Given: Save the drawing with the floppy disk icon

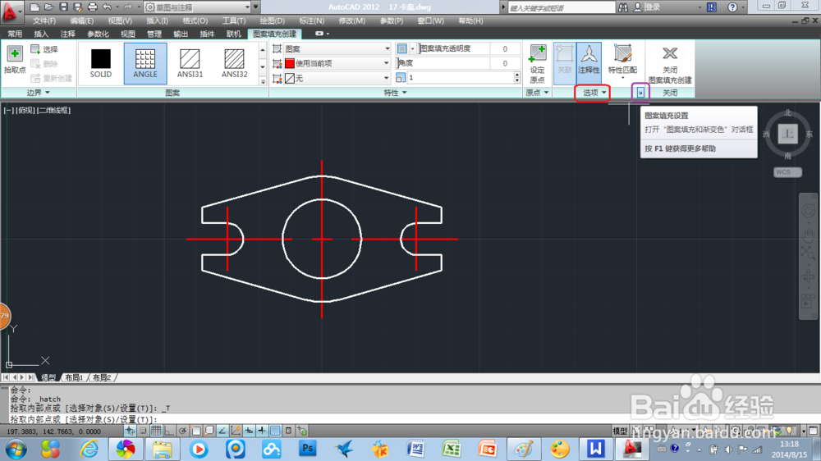Looking at the screenshot, I should pos(63,7).
